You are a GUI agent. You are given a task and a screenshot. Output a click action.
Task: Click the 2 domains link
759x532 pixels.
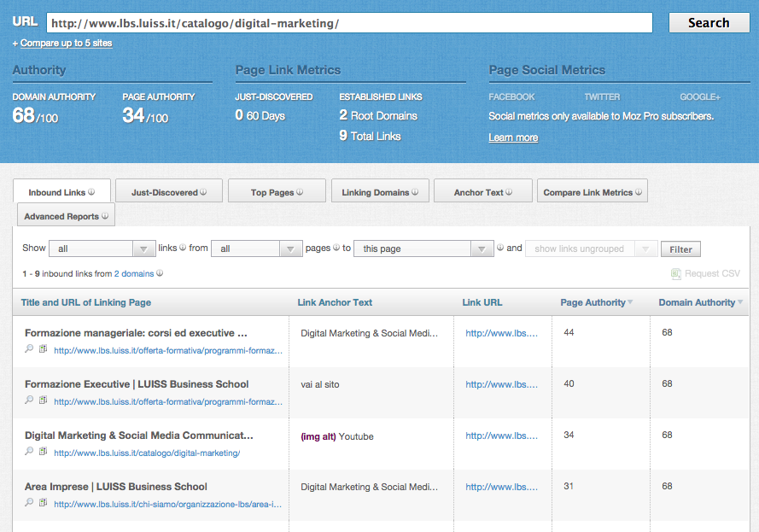pos(134,273)
